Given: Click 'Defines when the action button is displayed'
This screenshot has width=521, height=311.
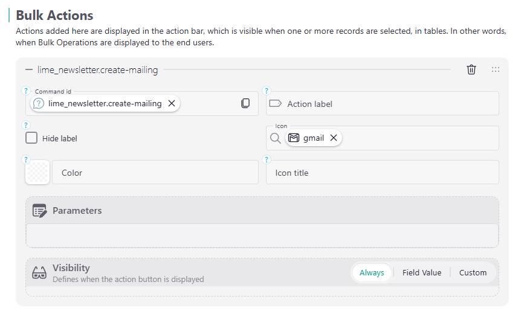Looking at the screenshot, I should point(128,279).
